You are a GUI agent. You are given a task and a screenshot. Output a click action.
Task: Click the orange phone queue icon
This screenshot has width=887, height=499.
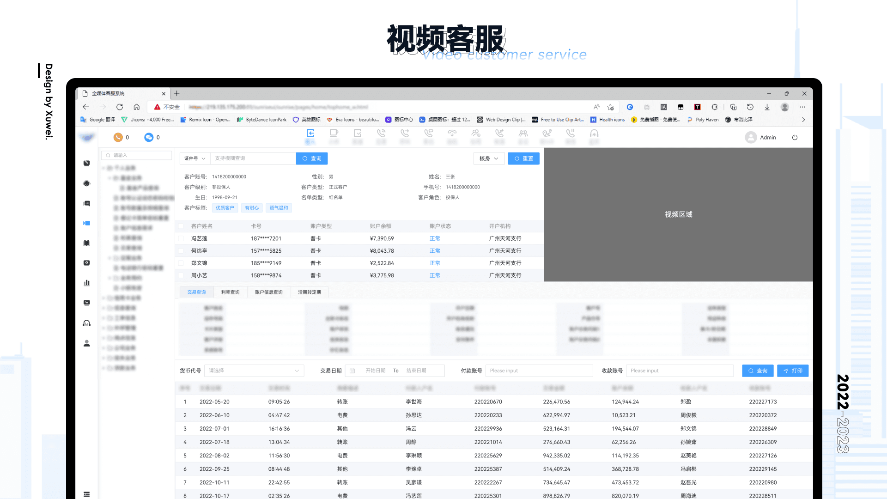point(118,137)
